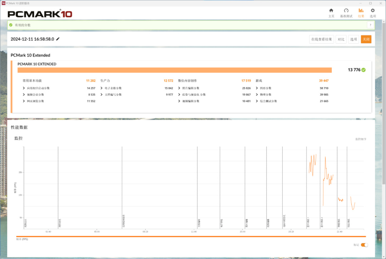Click the 显卡测试 2 FPS graph line
The width and height of the screenshot is (386, 259).
[x=328, y=181]
